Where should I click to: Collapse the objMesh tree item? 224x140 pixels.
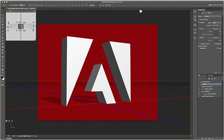(201, 91)
